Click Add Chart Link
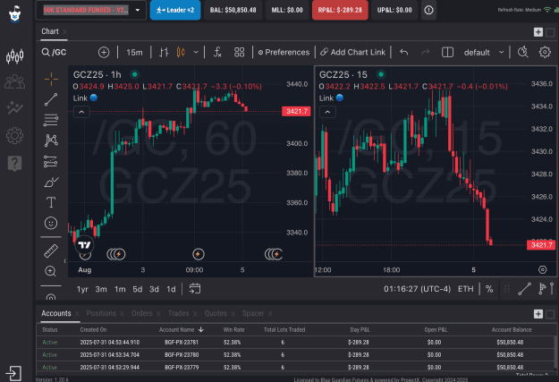Screen dimensions: 559x382 [352, 53]
